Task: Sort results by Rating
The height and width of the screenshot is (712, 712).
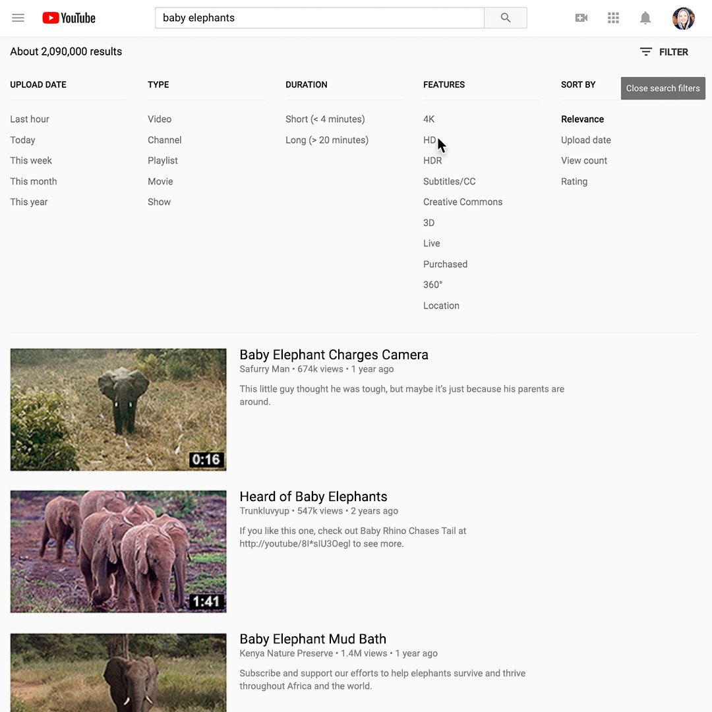Action: tap(574, 181)
